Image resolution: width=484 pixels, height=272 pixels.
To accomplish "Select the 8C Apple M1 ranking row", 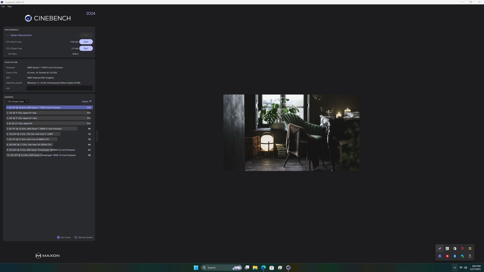I will click(x=49, y=123).
